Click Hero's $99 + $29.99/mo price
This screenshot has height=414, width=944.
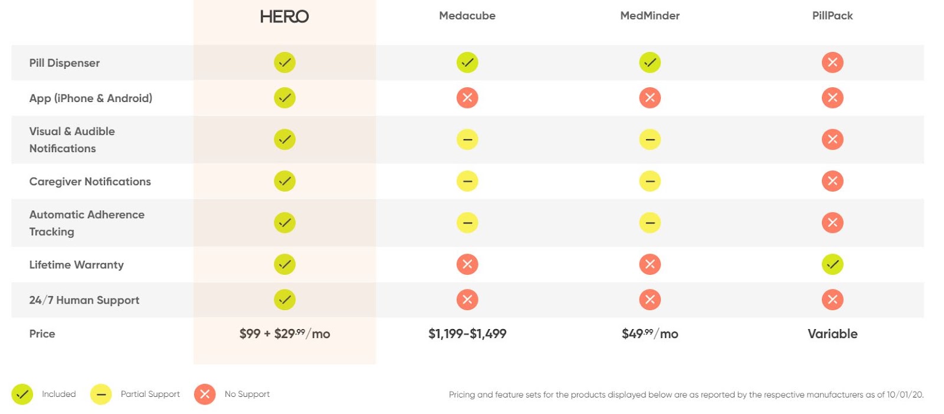coord(284,334)
